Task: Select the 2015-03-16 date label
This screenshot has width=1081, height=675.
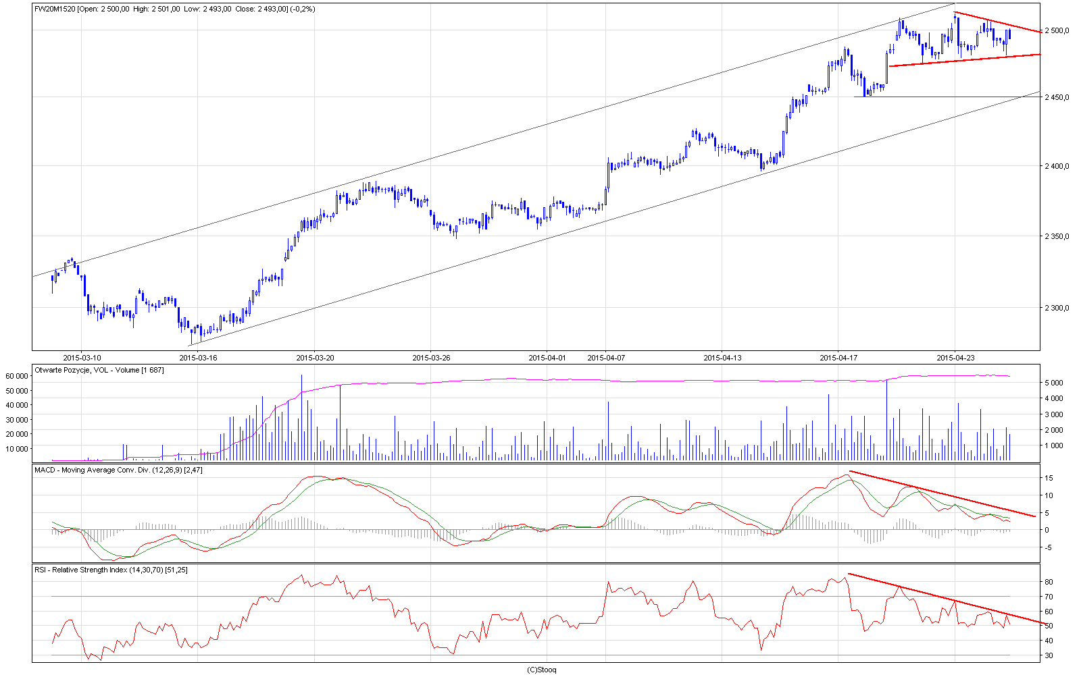Action: pyautogui.click(x=198, y=357)
